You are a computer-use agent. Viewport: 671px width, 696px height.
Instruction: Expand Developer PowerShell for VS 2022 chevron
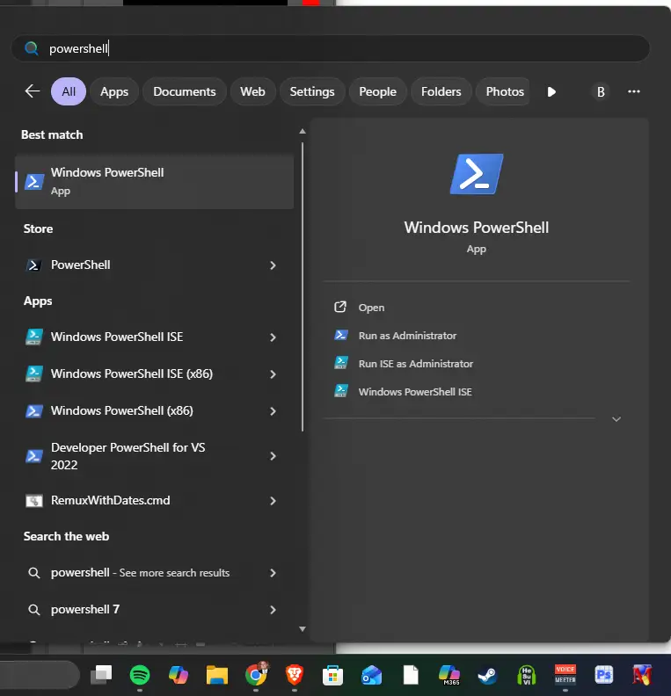point(273,456)
